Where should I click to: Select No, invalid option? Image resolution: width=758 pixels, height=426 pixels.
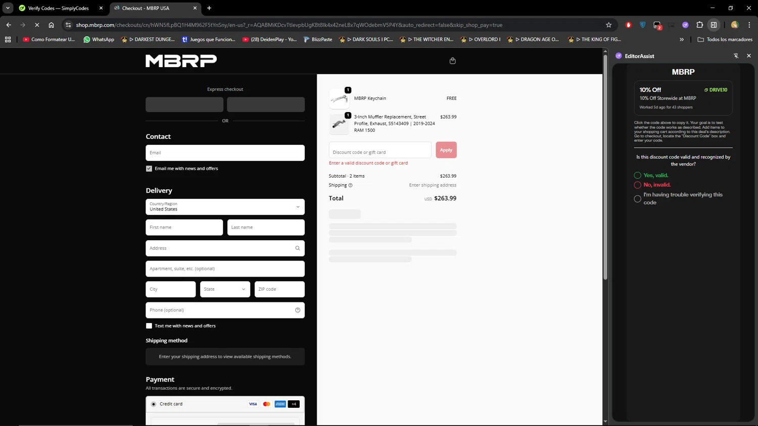[638, 185]
